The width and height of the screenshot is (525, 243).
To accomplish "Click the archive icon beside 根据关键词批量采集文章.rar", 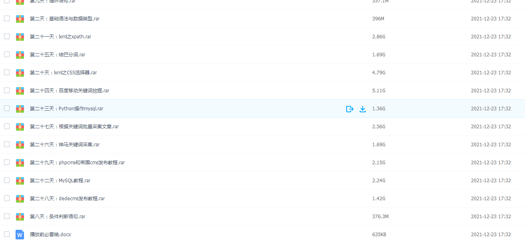I will coord(20,127).
